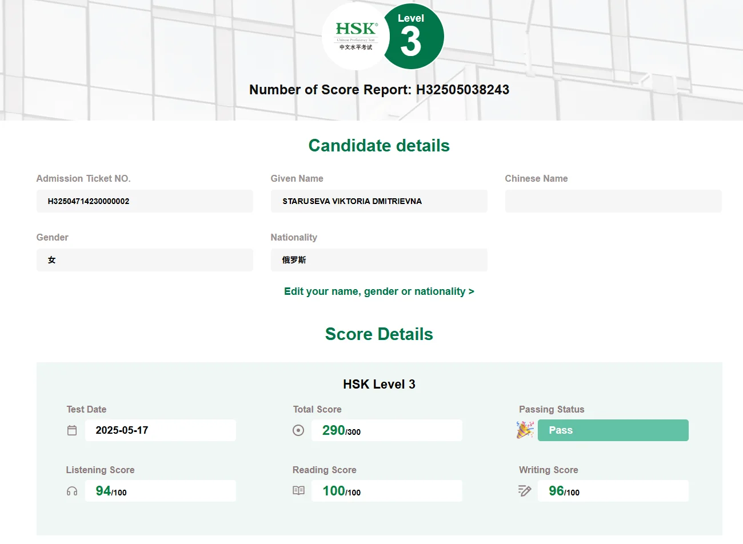The image size is (743, 544).
Task: Click the Gender field showing 女
Action: [x=145, y=260]
